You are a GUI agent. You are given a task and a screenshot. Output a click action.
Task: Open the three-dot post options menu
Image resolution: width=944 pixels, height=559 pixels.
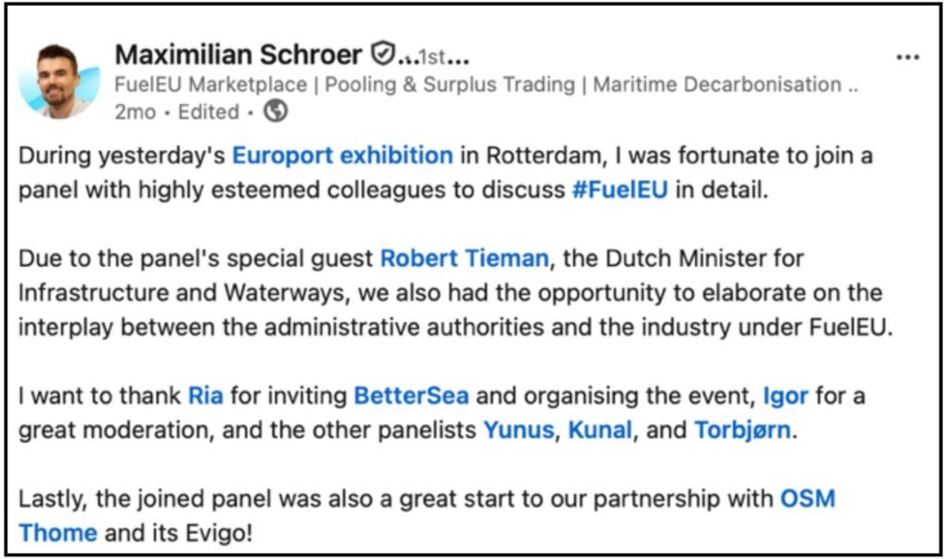coord(907,57)
